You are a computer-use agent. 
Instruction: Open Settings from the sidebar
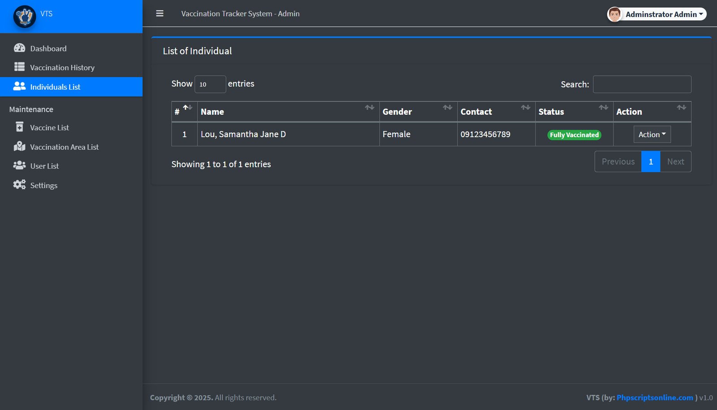click(x=71, y=186)
